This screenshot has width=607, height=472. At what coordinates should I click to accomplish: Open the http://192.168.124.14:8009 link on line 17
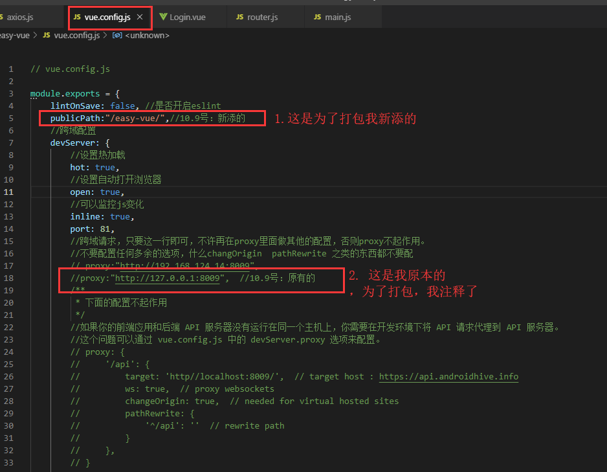click(x=184, y=265)
